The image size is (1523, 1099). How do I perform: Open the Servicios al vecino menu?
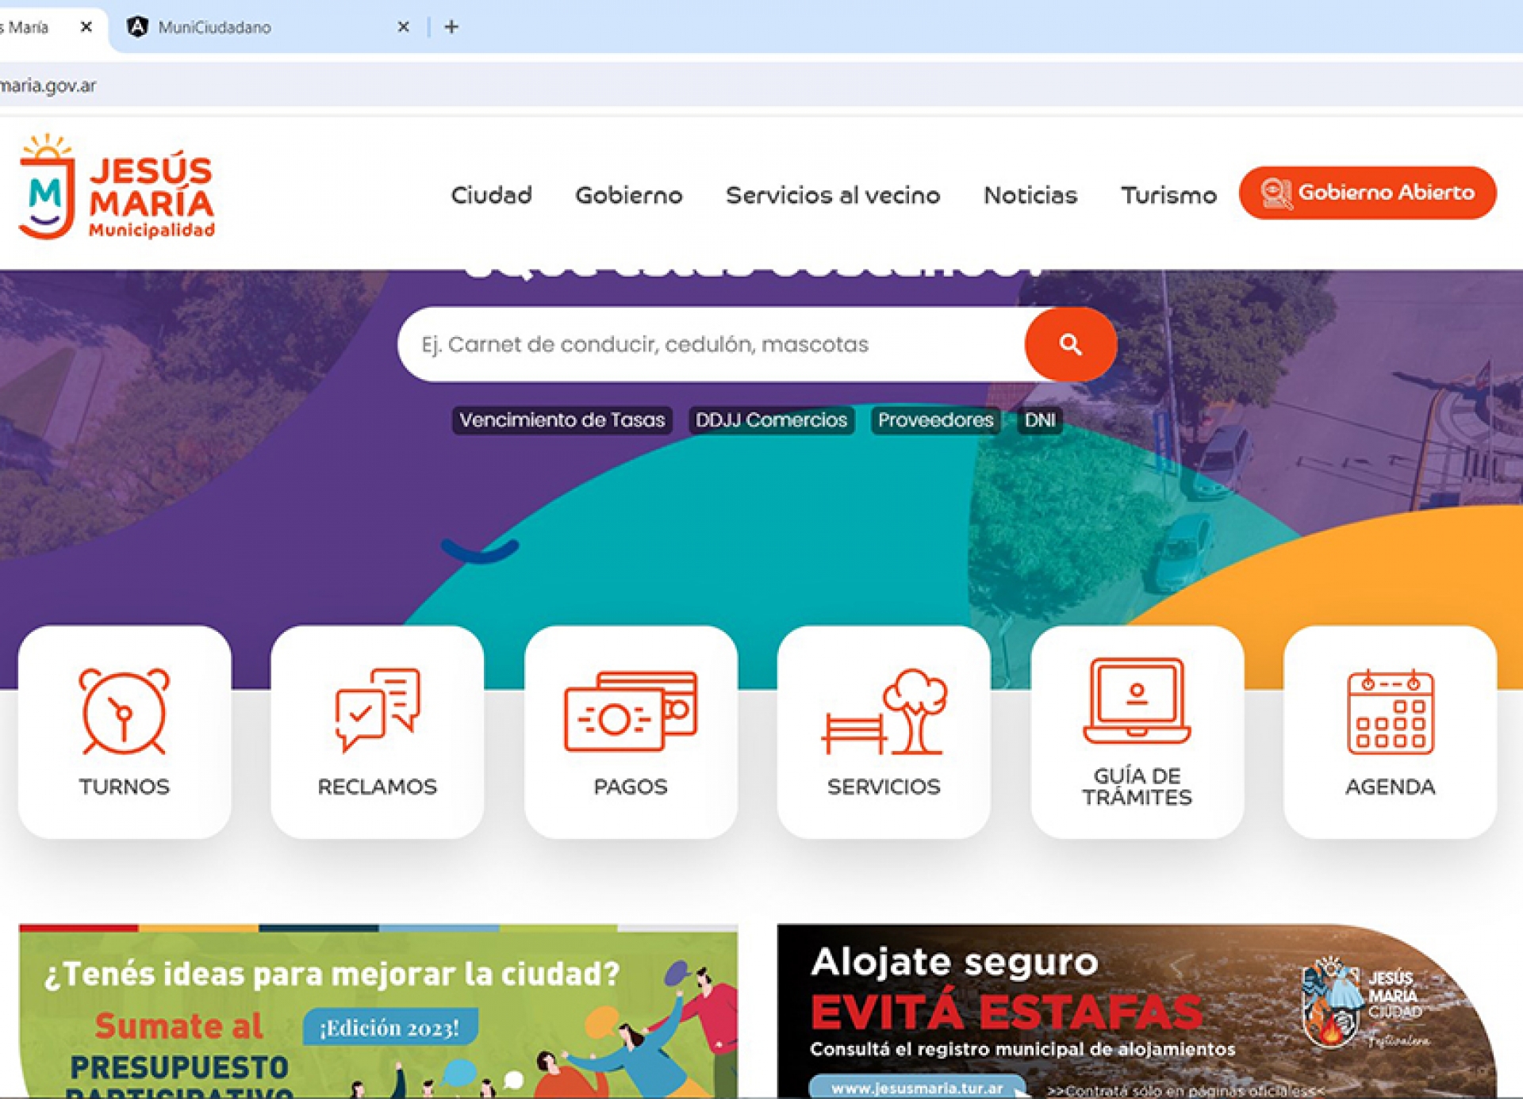tap(833, 195)
